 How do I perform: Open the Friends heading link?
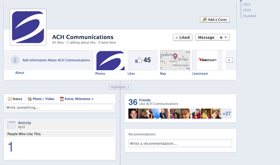(x=145, y=100)
